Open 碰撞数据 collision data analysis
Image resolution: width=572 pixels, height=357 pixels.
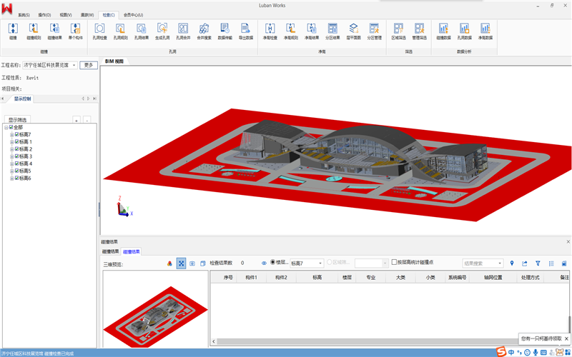443,31
